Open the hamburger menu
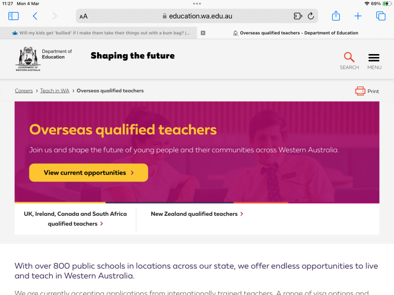Image resolution: width=394 pixels, height=295 pixels. coord(374,60)
